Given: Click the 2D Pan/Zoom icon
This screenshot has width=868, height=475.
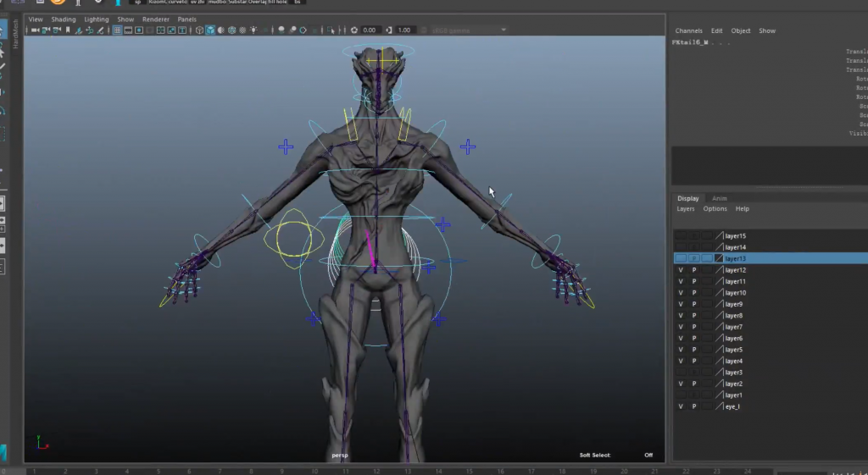Looking at the screenshot, I should [x=90, y=30].
